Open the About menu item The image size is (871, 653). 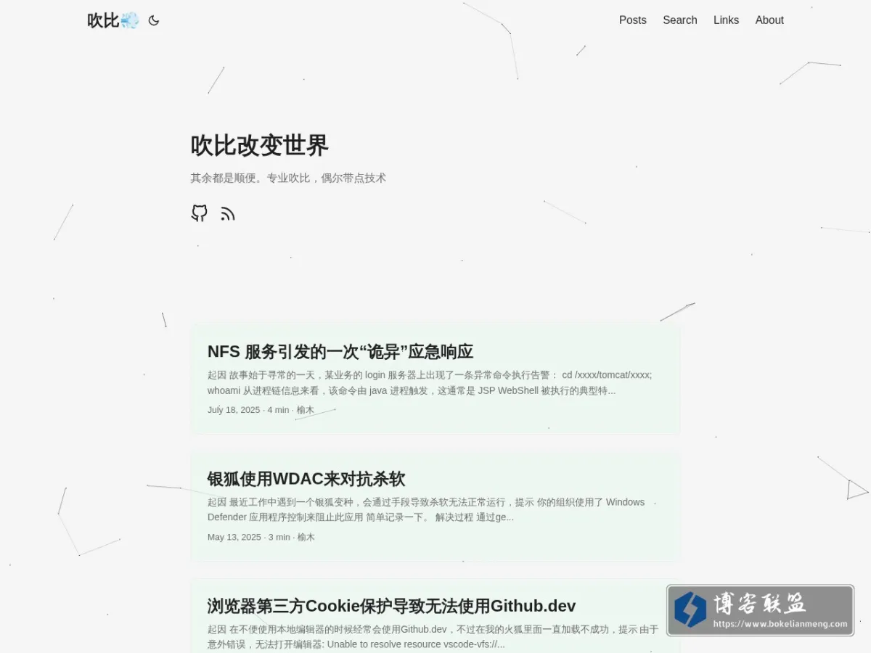pyautogui.click(x=769, y=20)
